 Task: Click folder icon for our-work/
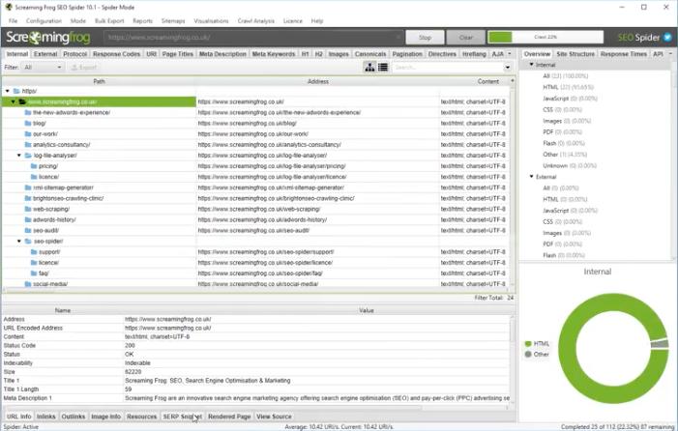(28, 134)
